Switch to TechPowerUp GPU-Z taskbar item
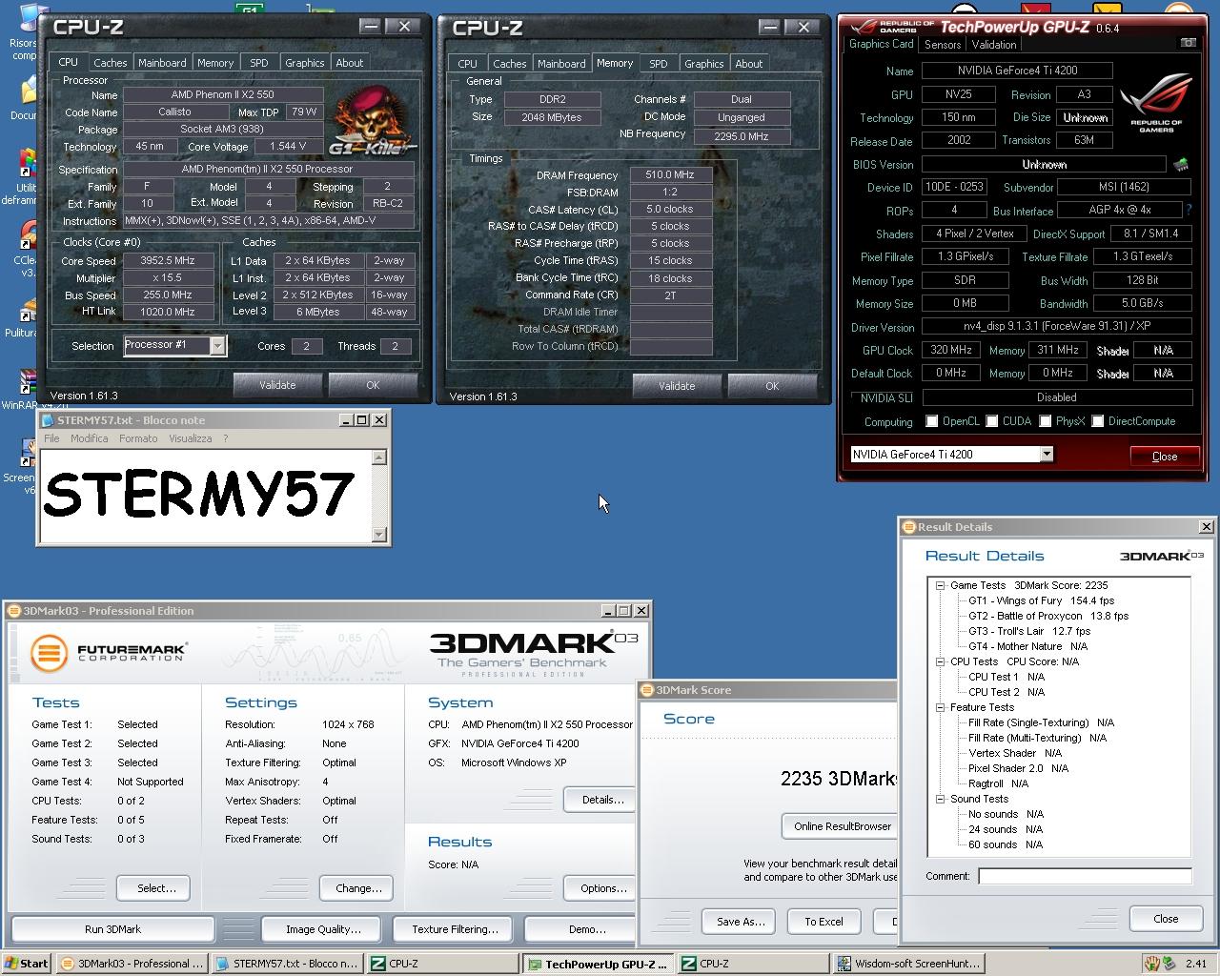Screen dimensions: 1220x976 (x=598, y=964)
